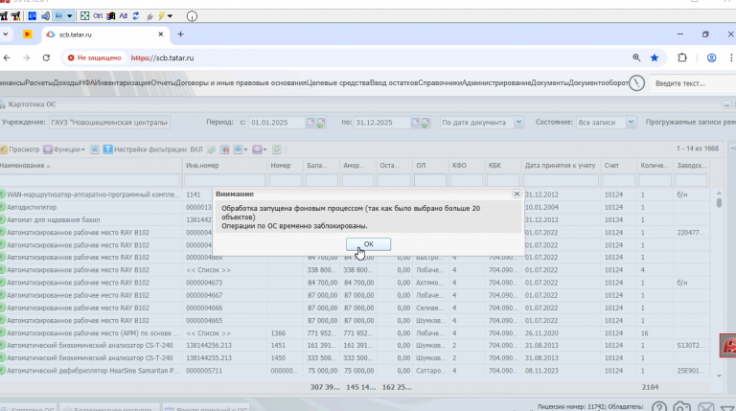Open the Справочники menu

440,83
